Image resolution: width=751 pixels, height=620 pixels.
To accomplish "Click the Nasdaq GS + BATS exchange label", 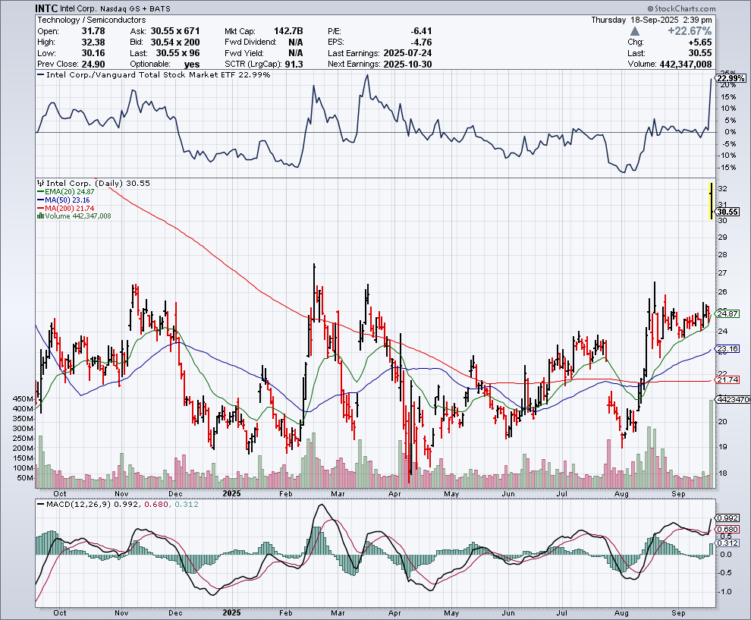I will coord(135,8).
